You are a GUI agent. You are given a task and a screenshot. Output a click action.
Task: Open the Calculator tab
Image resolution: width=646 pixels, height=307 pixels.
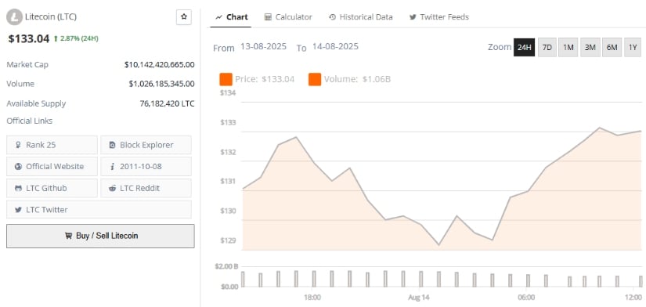[x=288, y=17]
